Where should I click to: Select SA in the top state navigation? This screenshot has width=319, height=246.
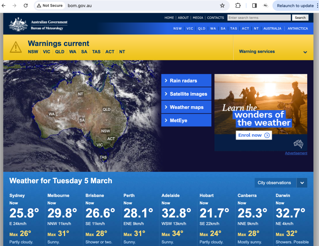click(x=223, y=29)
